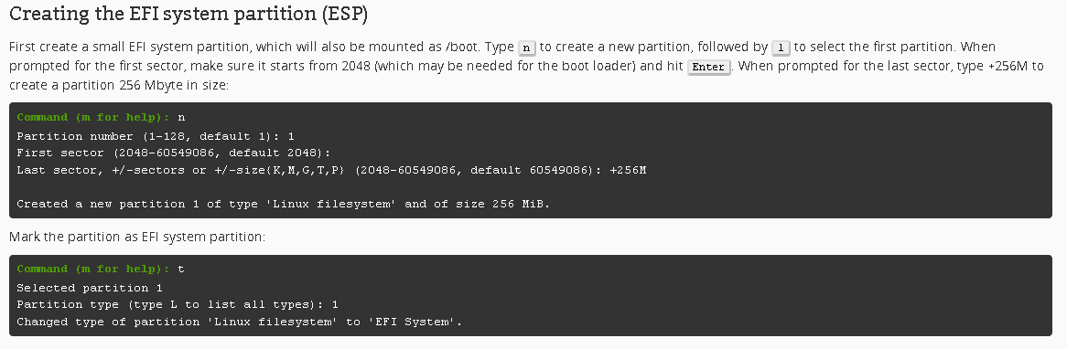This screenshot has width=1067, height=349.
Task: Click the "Creating the EFI system partition (ESP)" heading
Action: click(x=189, y=15)
